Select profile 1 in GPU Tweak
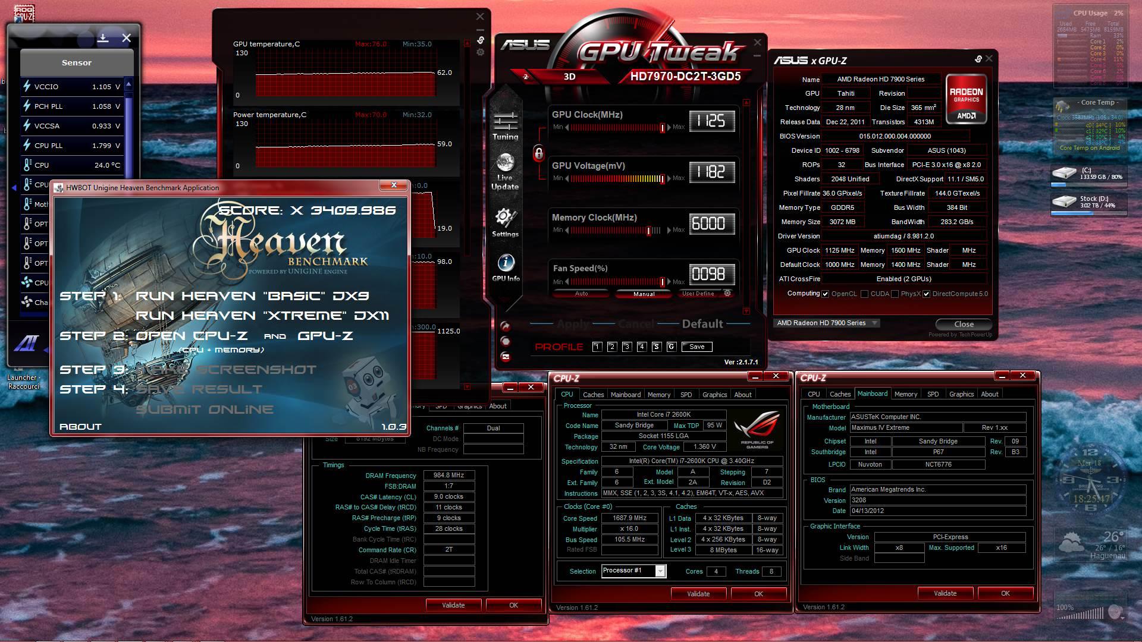The height and width of the screenshot is (642, 1142). 597,347
